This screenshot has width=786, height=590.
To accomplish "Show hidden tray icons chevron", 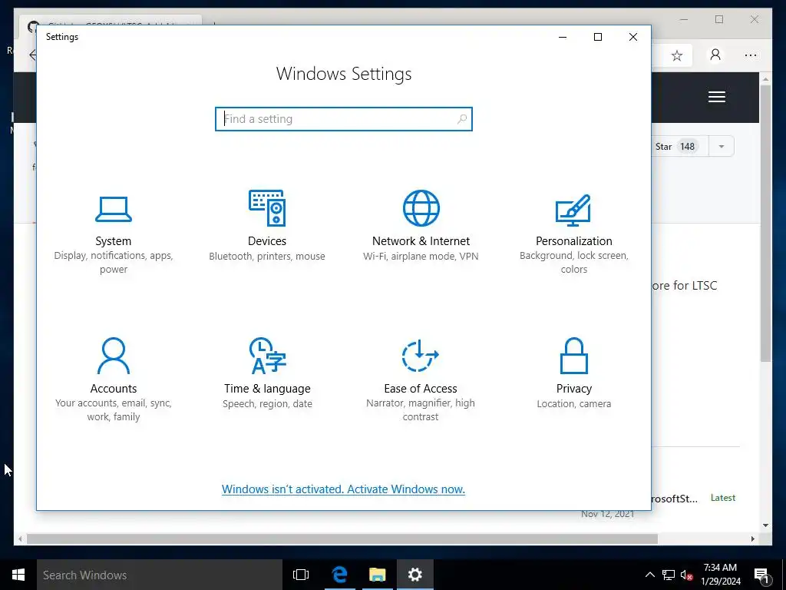I will tap(649, 575).
